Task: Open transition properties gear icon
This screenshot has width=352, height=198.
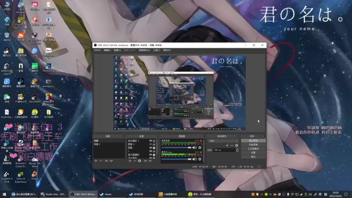Action: (x=237, y=146)
